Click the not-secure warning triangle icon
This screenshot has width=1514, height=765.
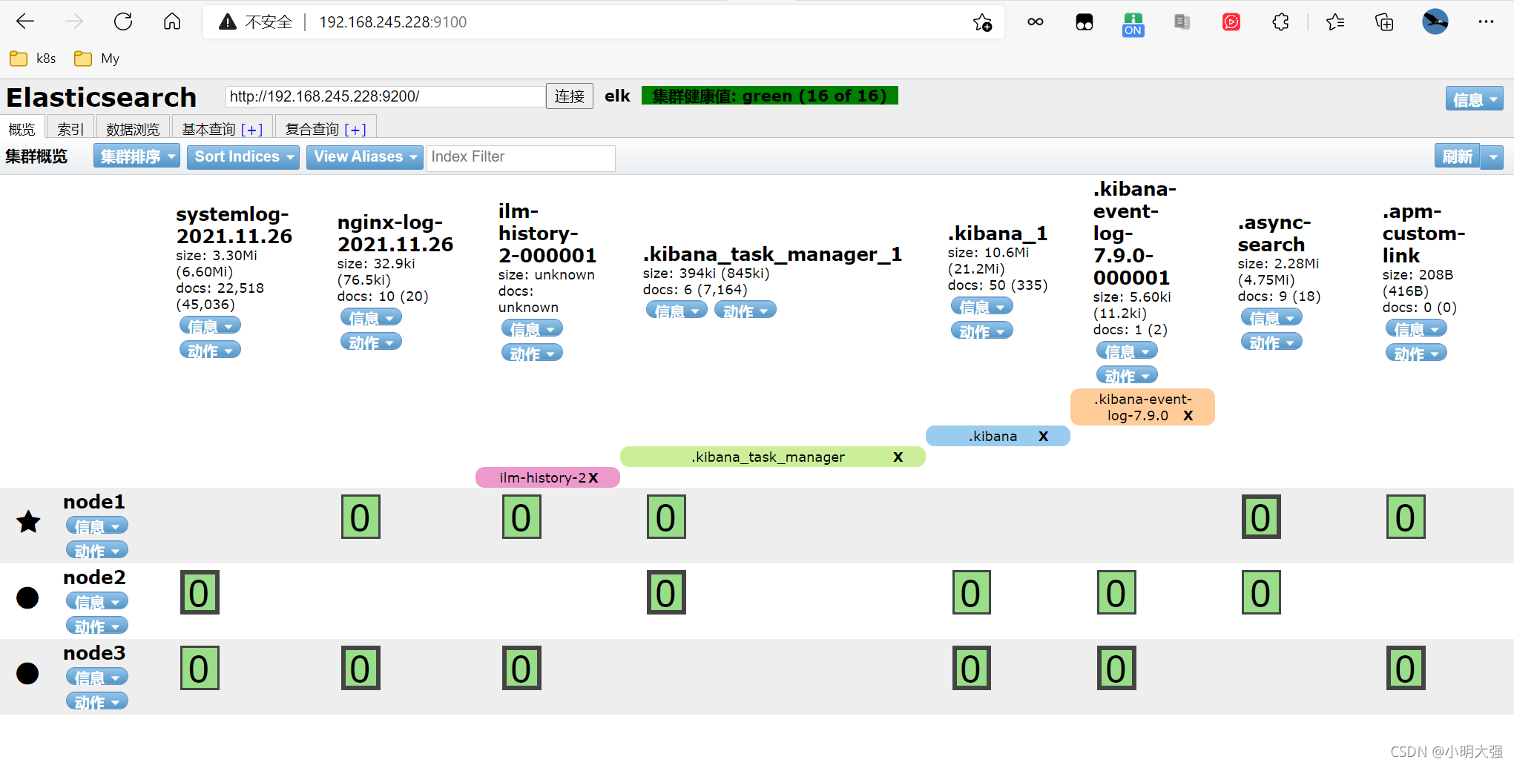[x=228, y=22]
